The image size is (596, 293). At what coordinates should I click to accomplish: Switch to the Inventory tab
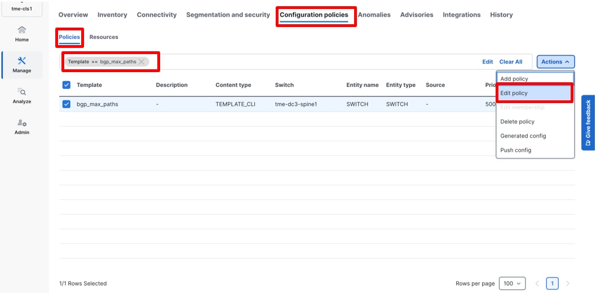click(112, 15)
